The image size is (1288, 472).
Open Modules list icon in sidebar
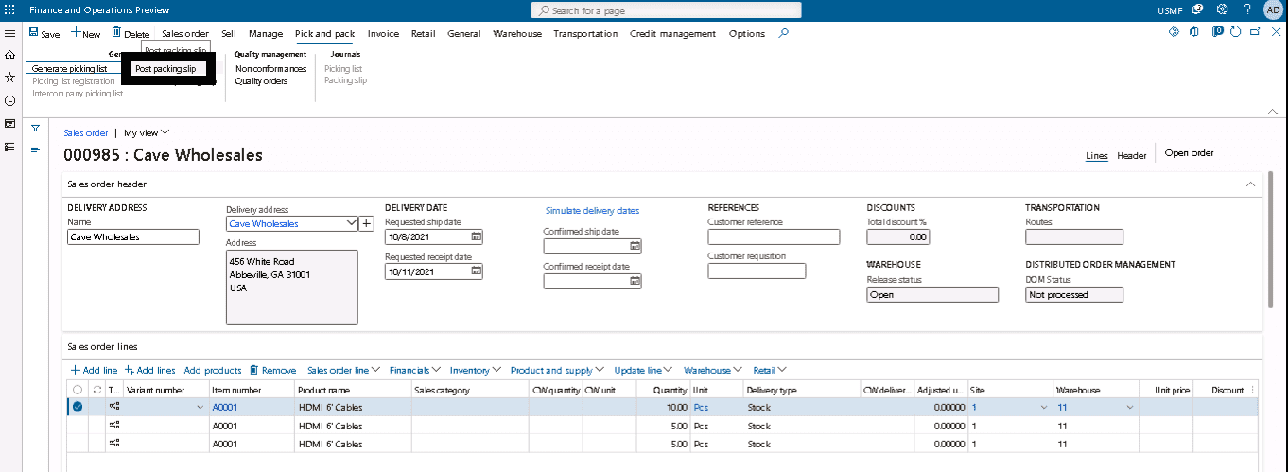[x=10, y=147]
